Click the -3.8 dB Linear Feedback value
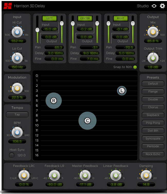This screenshot has width=167, height=194. click(x=116, y=184)
